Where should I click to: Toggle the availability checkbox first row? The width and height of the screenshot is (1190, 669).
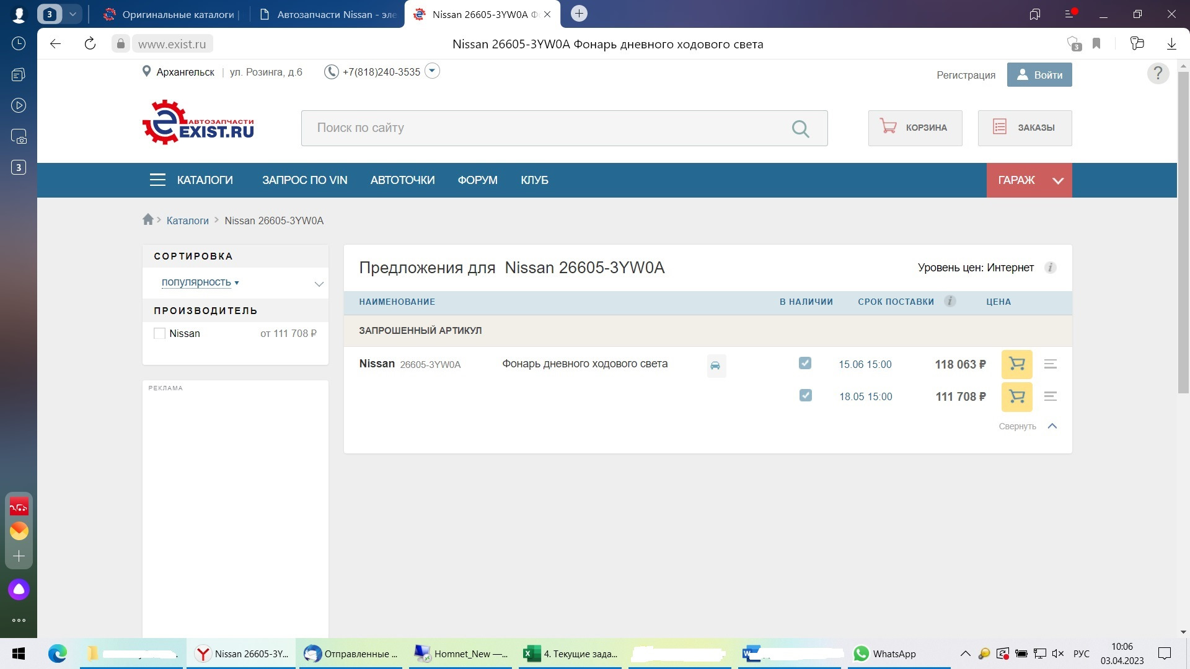(805, 364)
